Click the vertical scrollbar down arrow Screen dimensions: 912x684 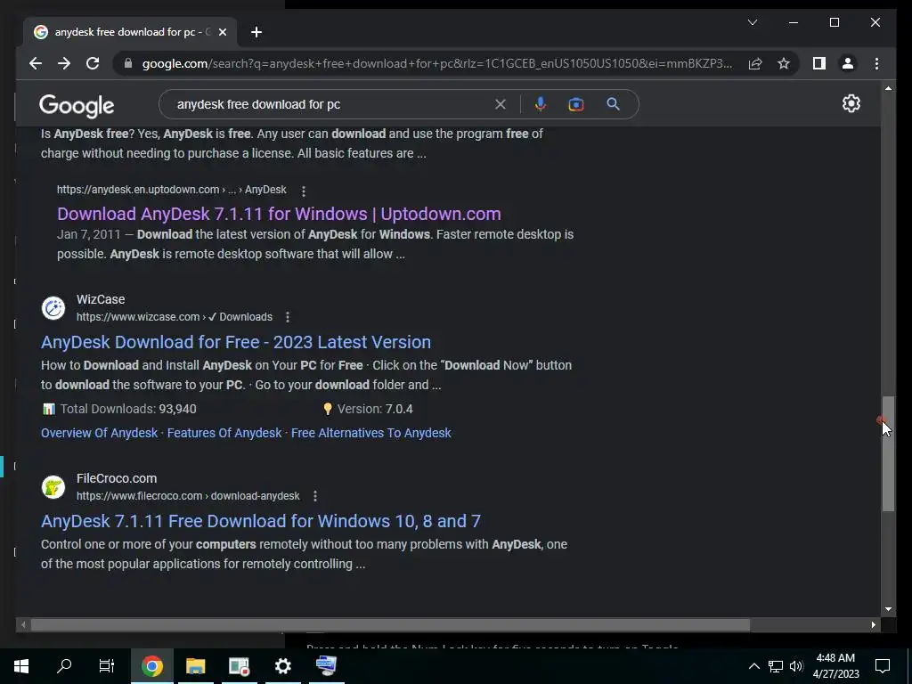coord(888,609)
